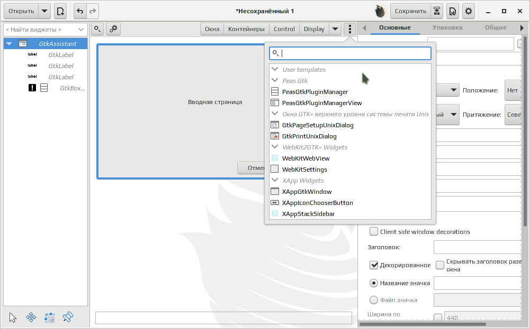The width and height of the screenshot is (530, 329).
Task: Click the Сохранить button
Action: [410, 11]
